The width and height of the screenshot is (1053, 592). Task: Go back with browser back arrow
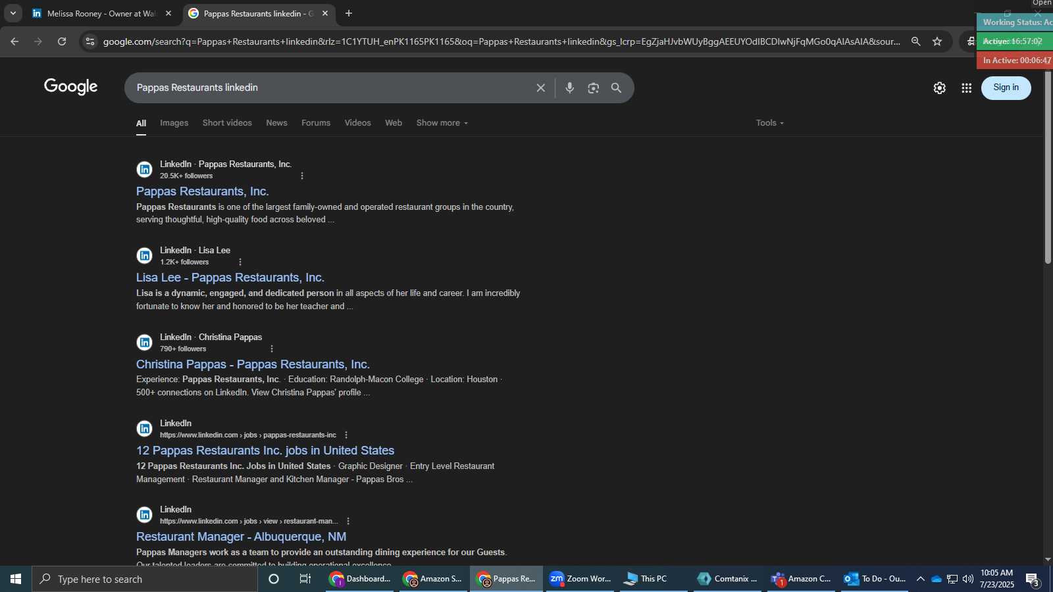[x=14, y=41]
